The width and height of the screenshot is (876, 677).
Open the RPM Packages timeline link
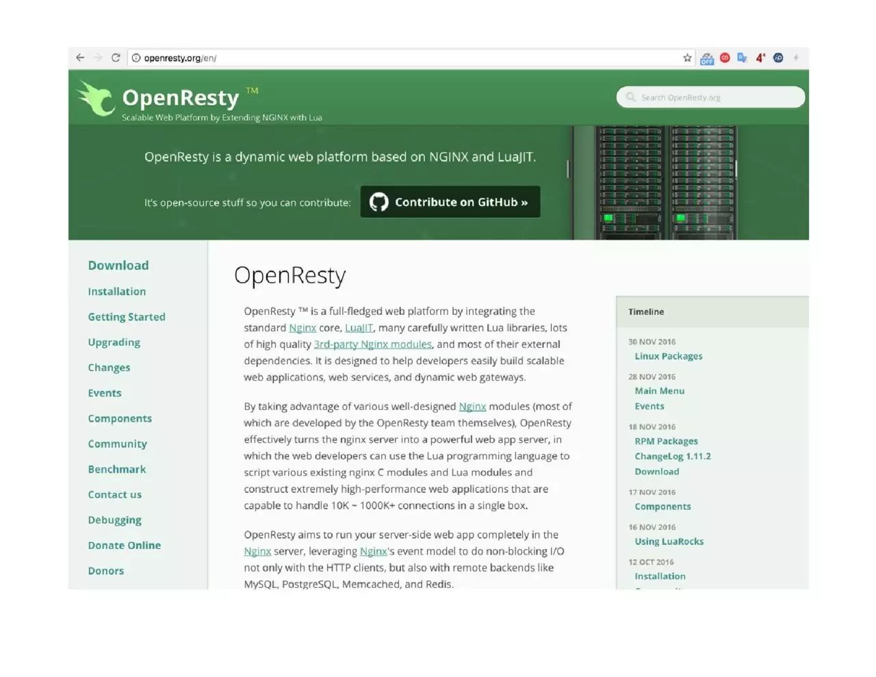[667, 442]
